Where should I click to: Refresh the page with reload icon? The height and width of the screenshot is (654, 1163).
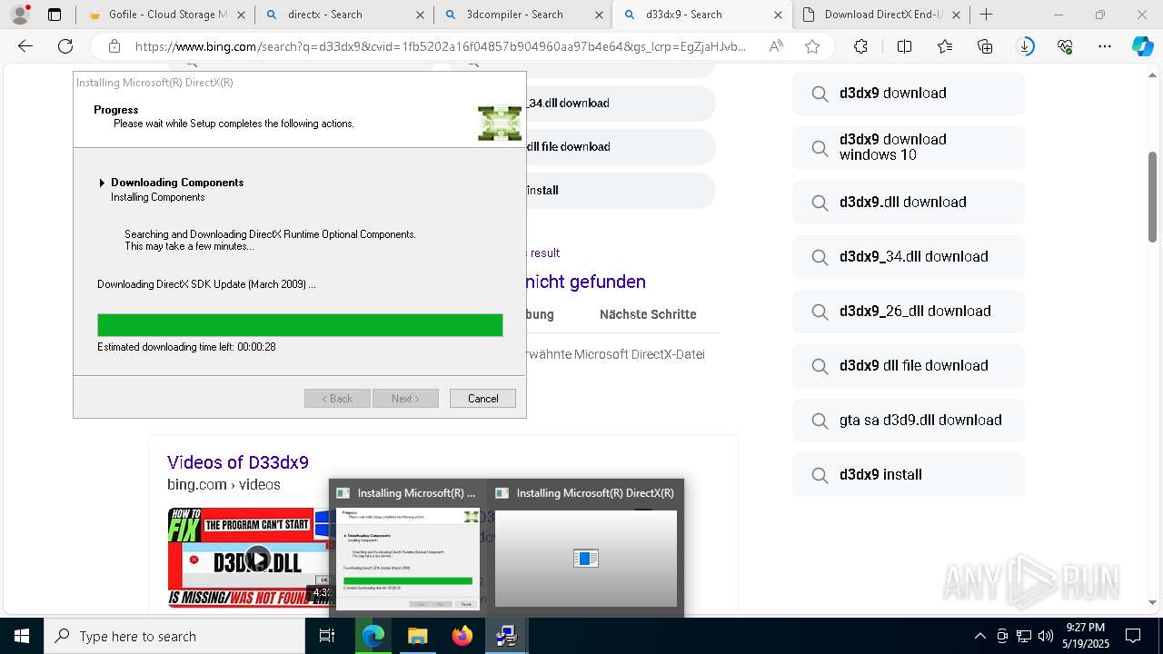click(x=65, y=46)
